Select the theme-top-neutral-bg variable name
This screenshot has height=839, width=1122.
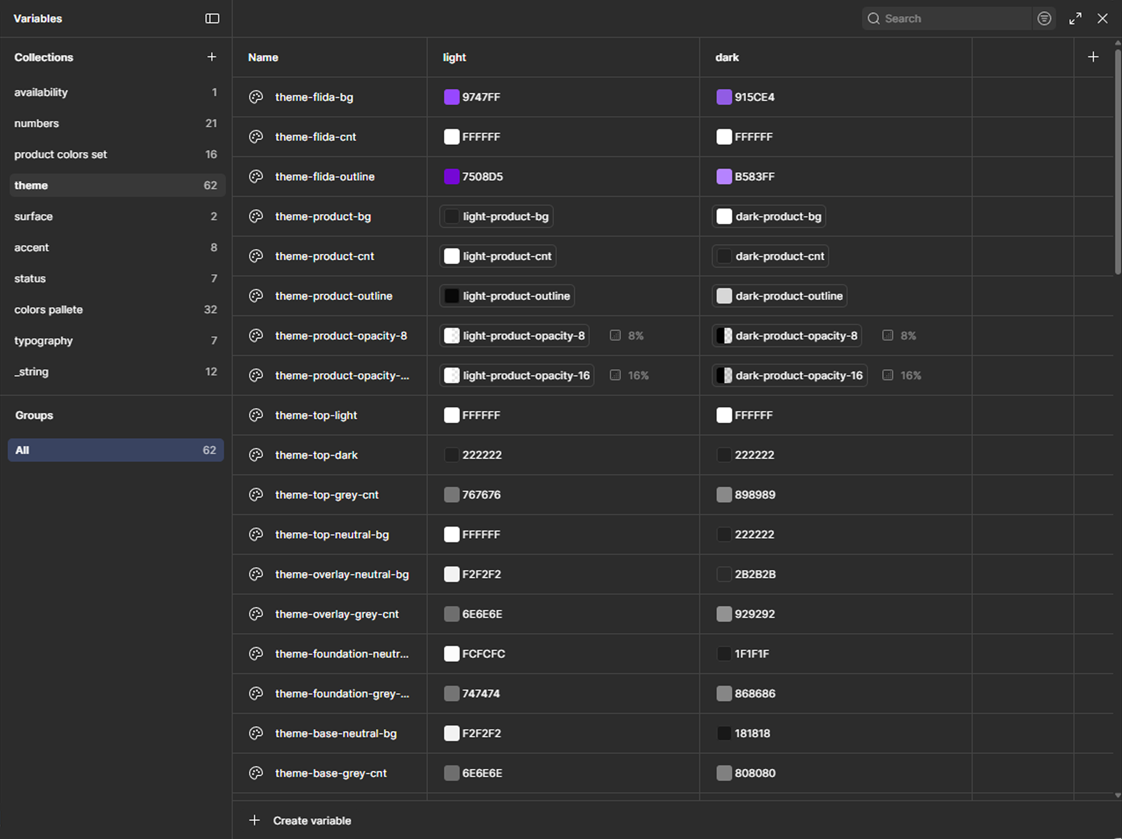332,535
